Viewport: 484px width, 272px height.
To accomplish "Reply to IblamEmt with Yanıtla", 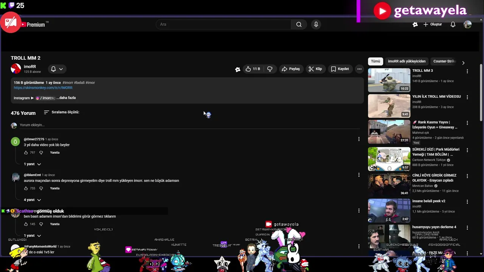I will (x=55, y=189).
